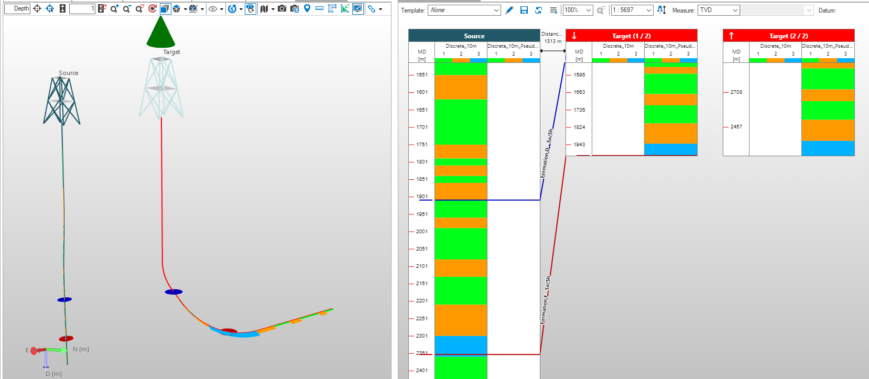Viewport: 869px width, 379px height.
Task: Open the Measure dropdown showing TVD
Action: [719, 10]
